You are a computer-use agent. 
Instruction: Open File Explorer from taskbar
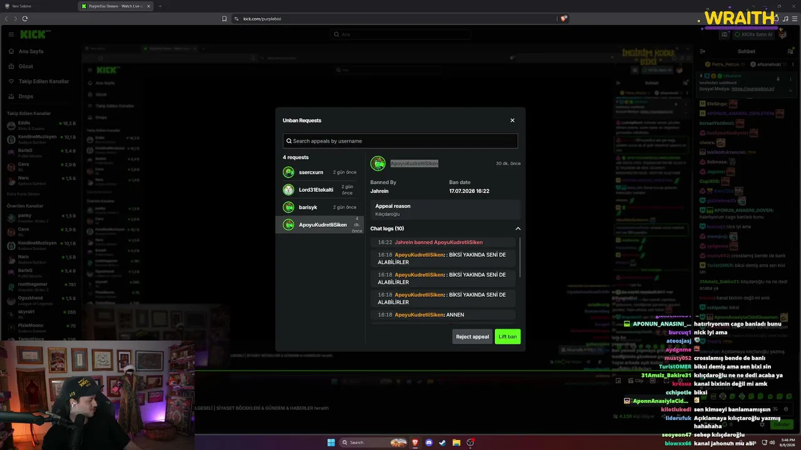coord(456,442)
